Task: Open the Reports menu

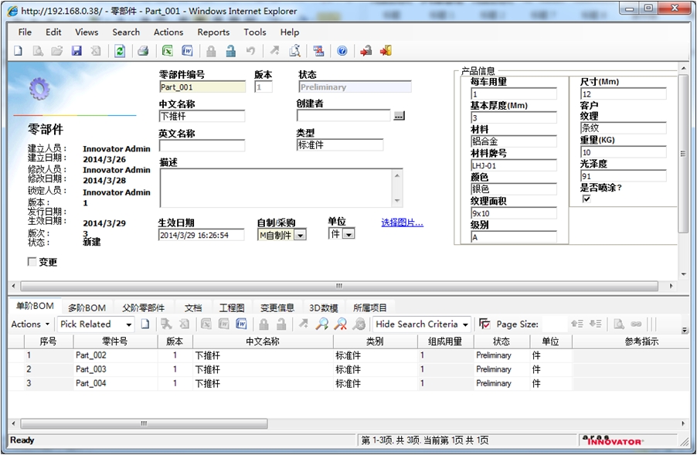Action: [213, 32]
